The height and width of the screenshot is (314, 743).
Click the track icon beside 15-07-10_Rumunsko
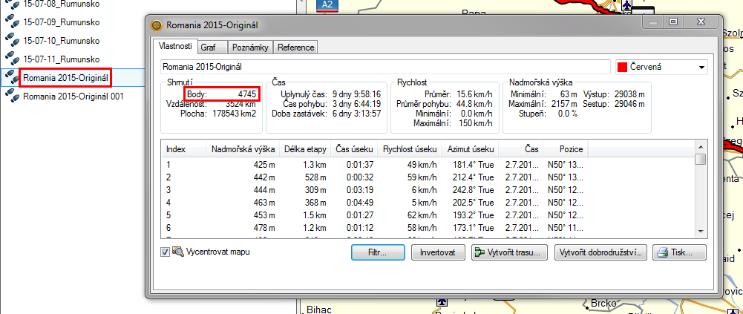[12, 40]
